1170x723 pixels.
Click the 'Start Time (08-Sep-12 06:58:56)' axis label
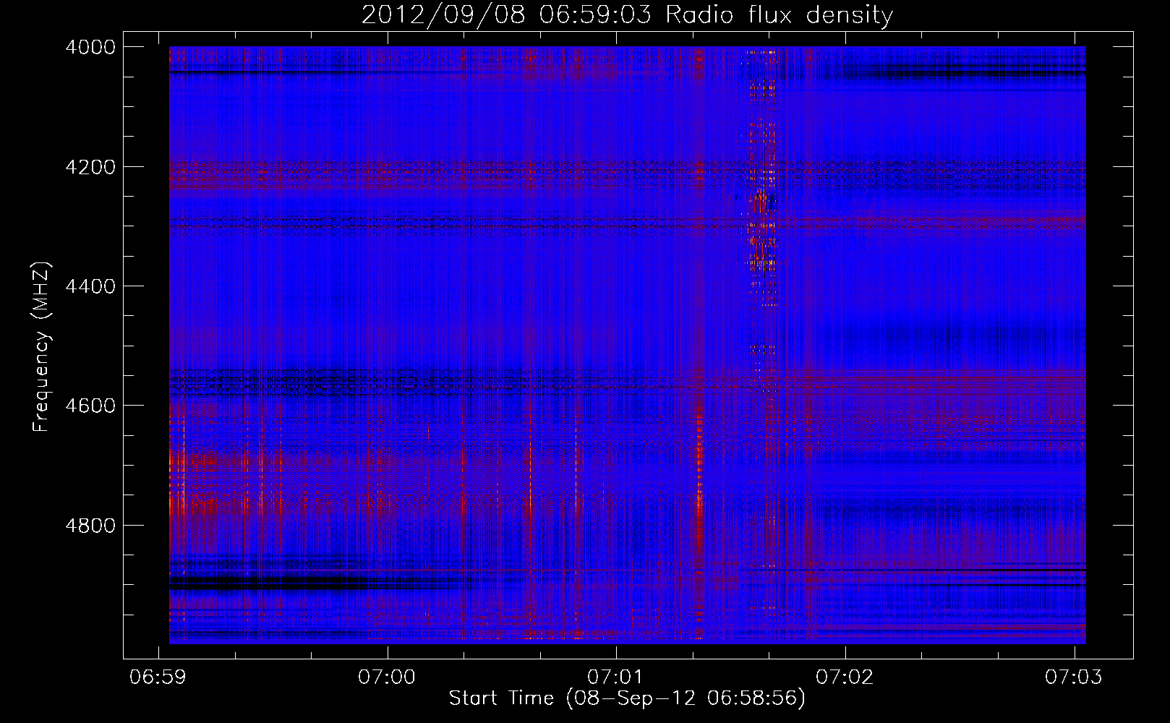pos(627,698)
